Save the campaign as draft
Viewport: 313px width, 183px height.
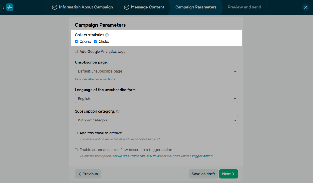[x=203, y=174]
